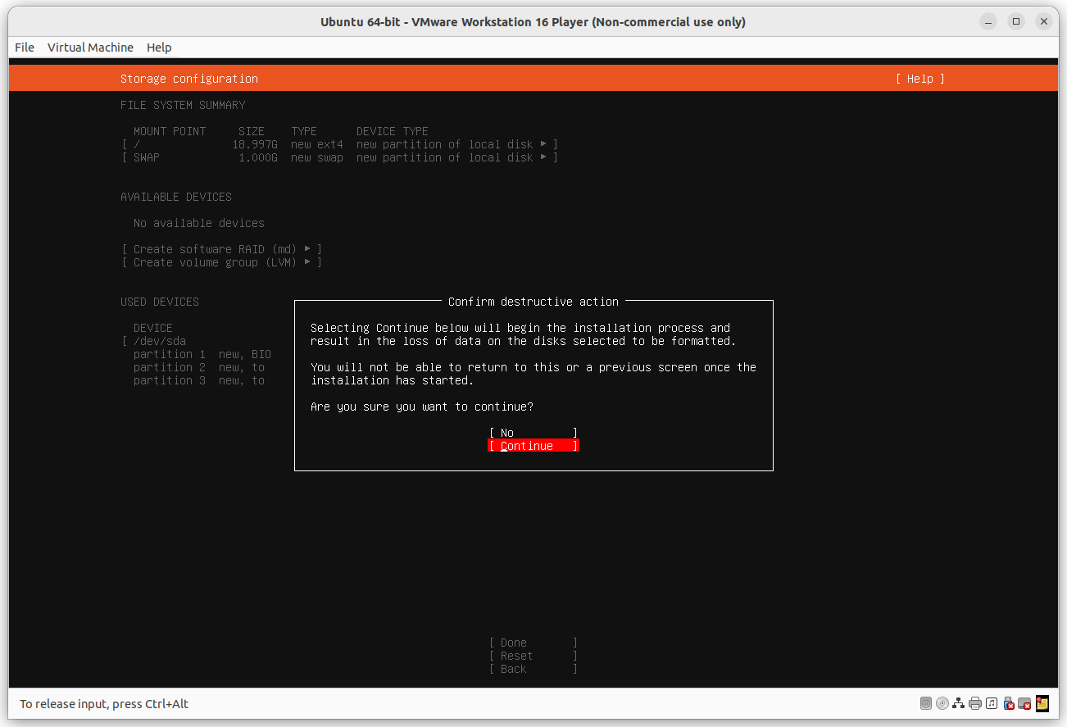Open the VMware message log sticky-note icon

click(x=1042, y=703)
